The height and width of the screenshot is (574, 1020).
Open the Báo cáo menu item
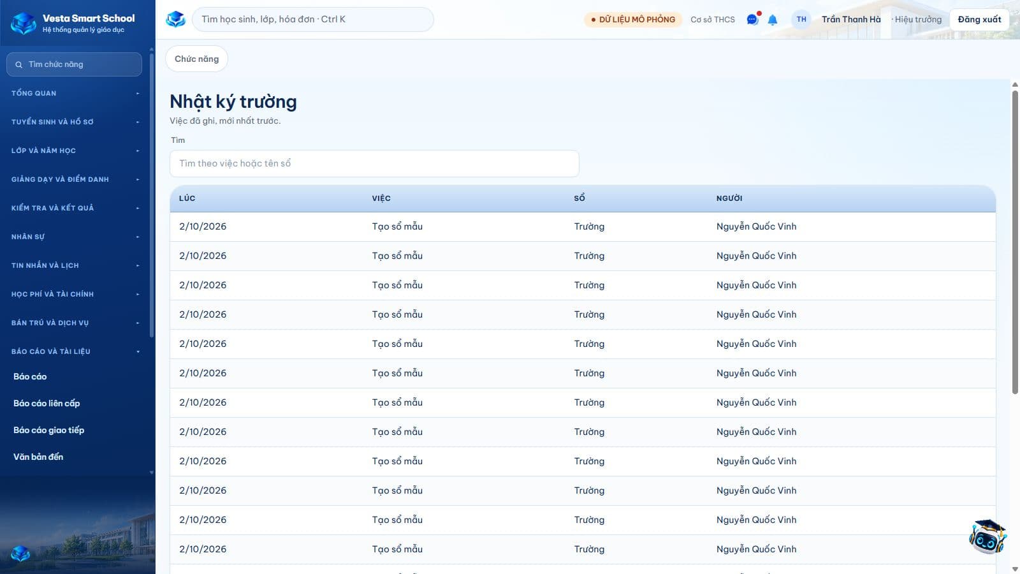click(30, 376)
